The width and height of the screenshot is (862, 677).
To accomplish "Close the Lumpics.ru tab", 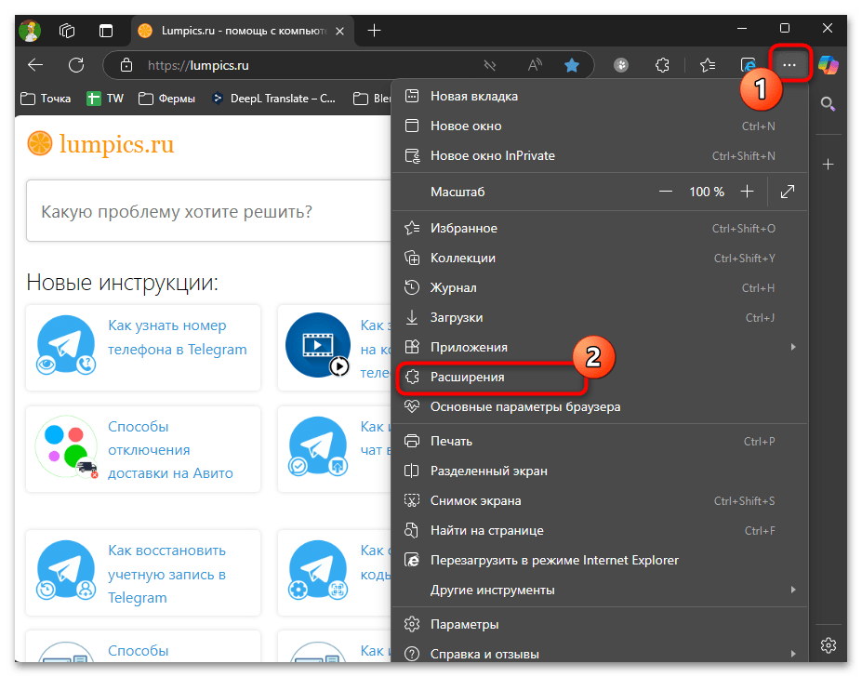I will (339, 31).
